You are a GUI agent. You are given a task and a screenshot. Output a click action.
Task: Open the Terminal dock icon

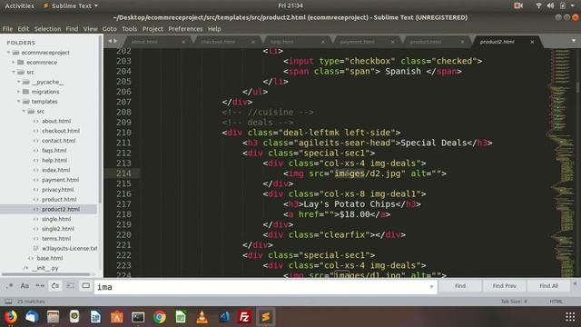coord(138,317)
